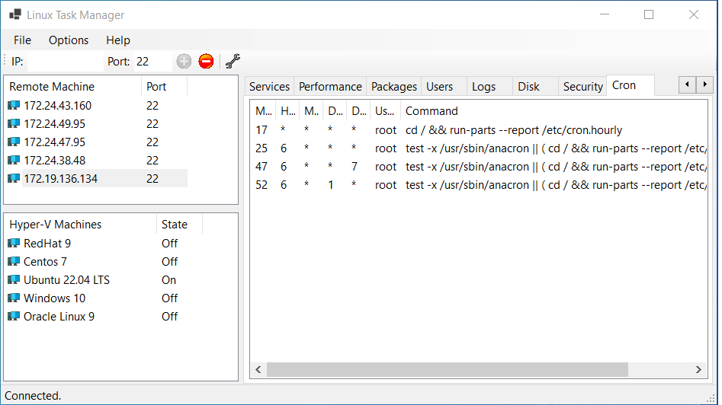This screenshot has width=722, height=405.
Task: Click right arrow of horizontal scrollbar
Action: pyautogui.click(x=698, y=369)
